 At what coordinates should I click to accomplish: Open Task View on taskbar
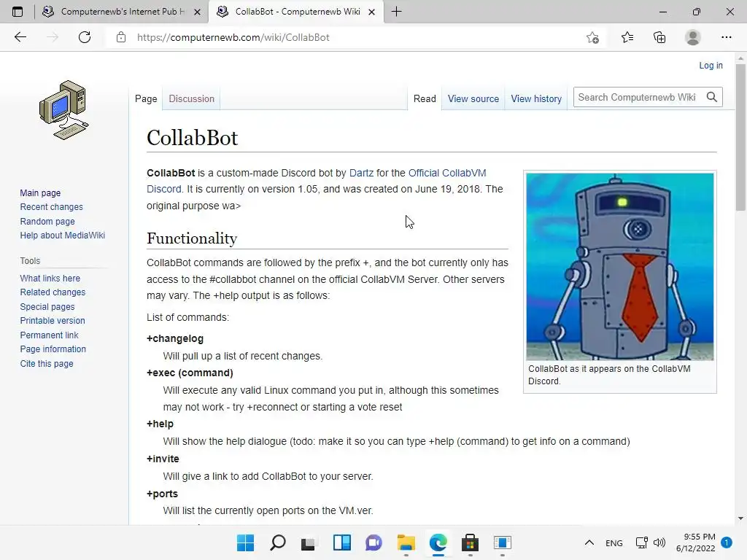click(309, 542)
